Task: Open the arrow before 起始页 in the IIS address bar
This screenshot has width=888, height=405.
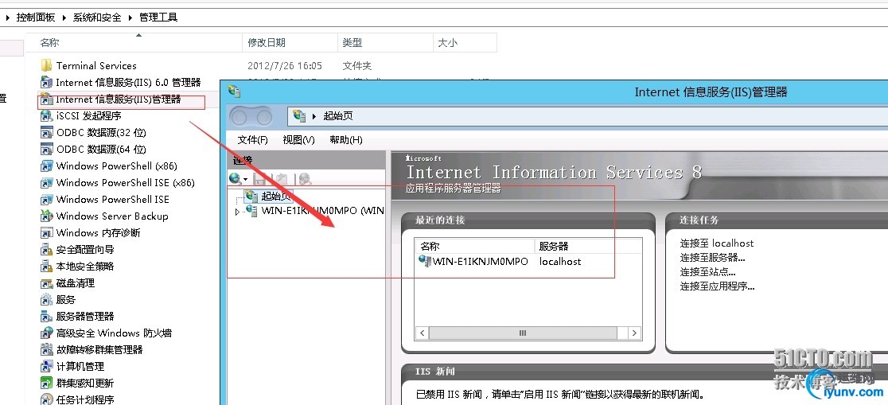Action: (314, 117)
